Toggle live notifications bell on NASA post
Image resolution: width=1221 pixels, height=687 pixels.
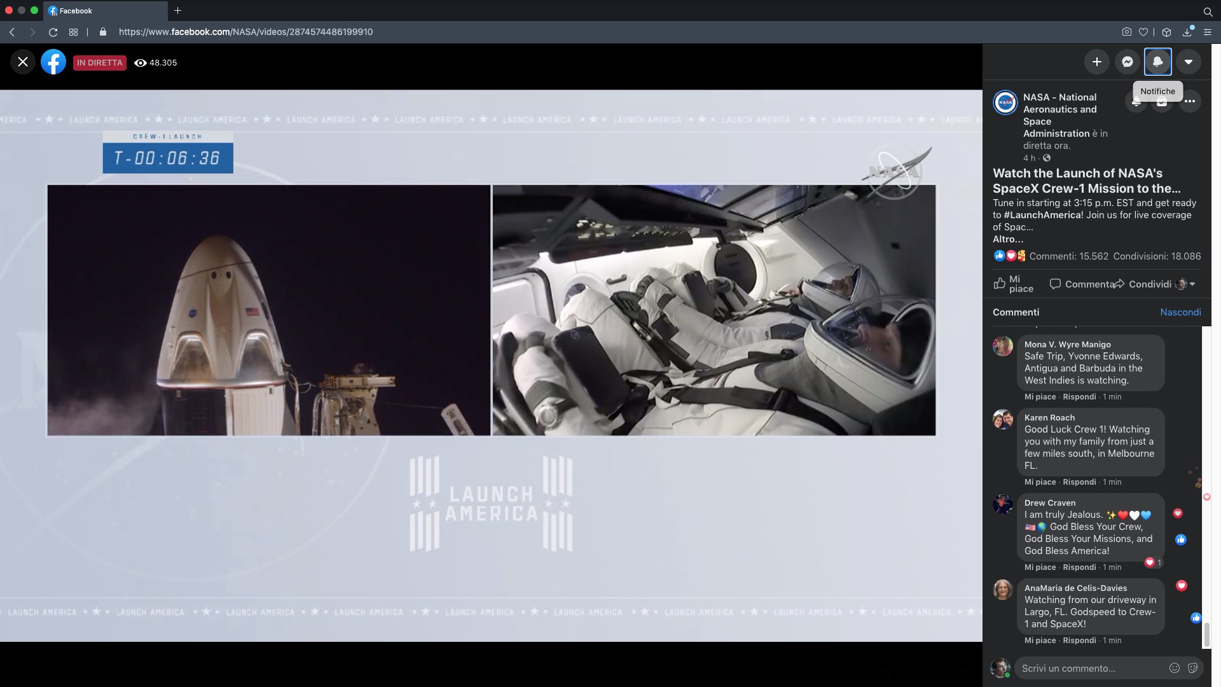(1136, 102)
